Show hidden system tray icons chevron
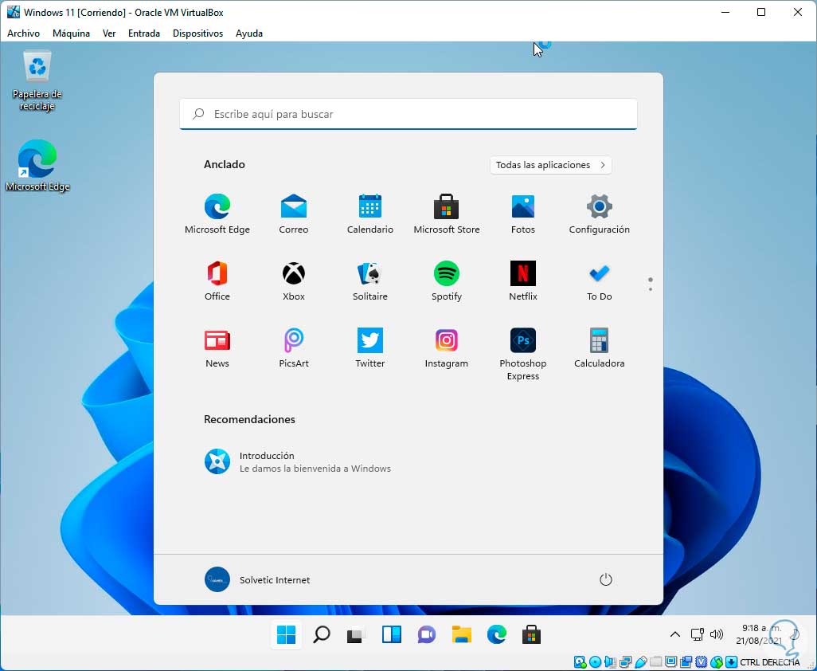This screenshot has width=817, height=671. point(674,635)
